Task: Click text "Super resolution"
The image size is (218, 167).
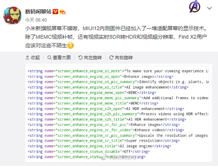Action: (143, 141)
